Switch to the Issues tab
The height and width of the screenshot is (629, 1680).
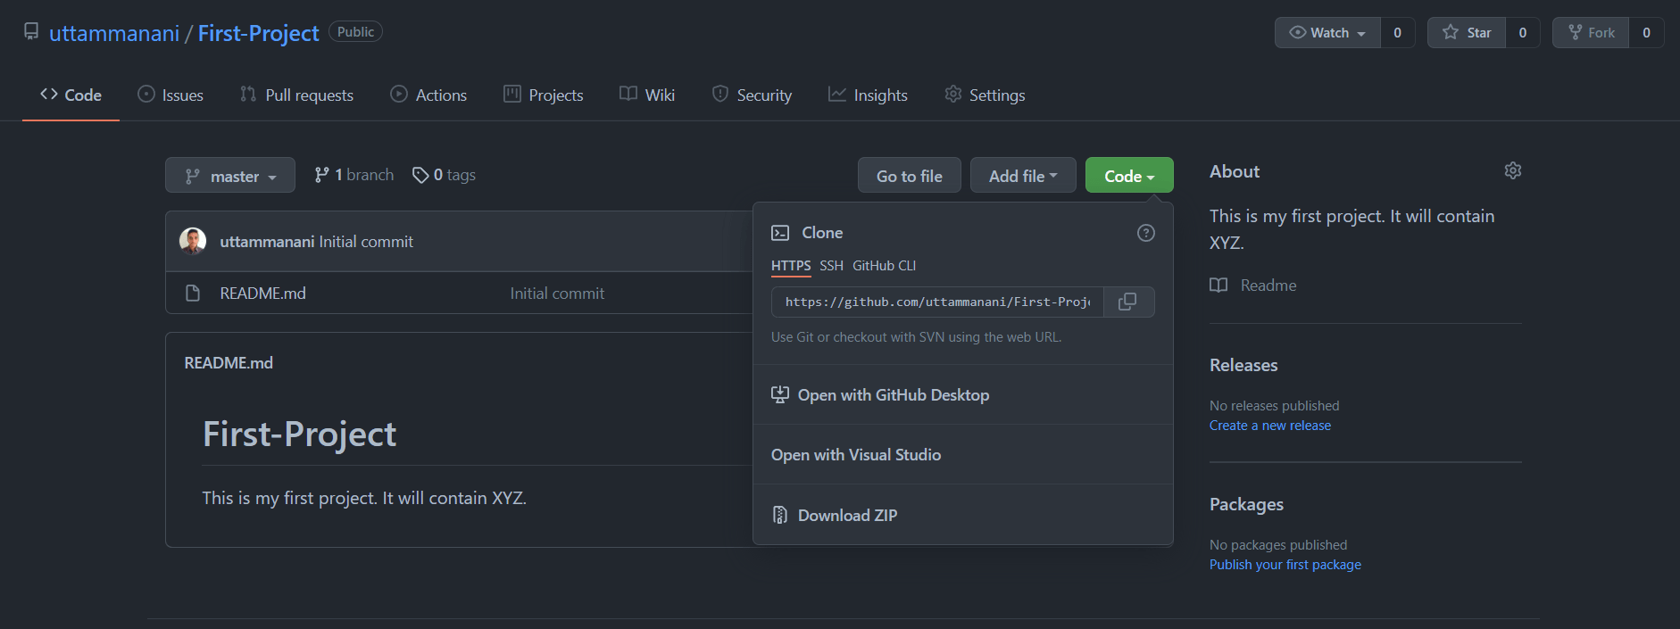(x=170, y=95)
